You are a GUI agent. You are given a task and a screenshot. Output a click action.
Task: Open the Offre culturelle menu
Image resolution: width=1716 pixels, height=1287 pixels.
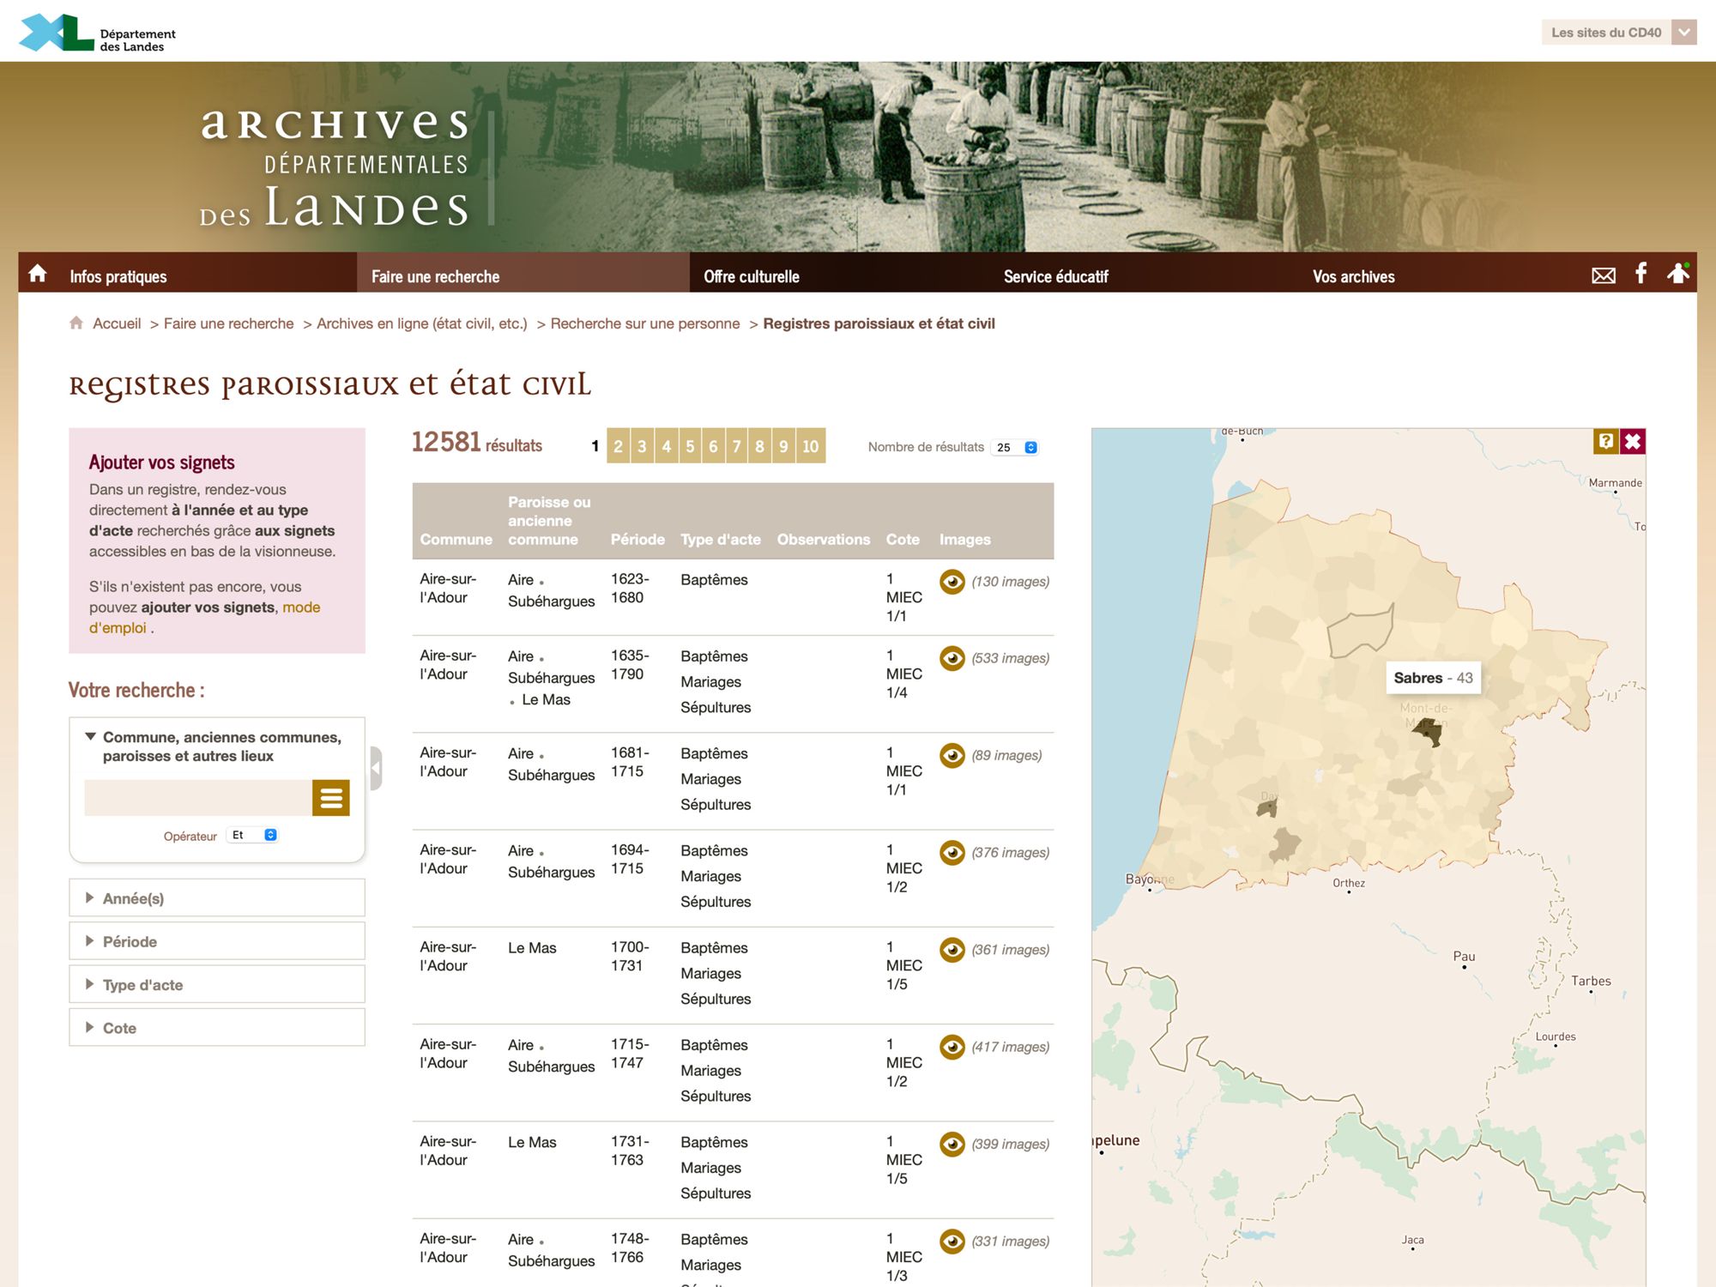click(x=752, y=276)
